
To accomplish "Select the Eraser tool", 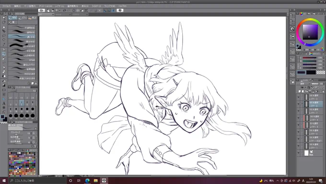I will pos(4,71).
